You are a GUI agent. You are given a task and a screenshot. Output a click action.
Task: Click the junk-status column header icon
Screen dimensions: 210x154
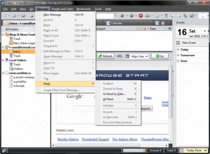[145, 28]
